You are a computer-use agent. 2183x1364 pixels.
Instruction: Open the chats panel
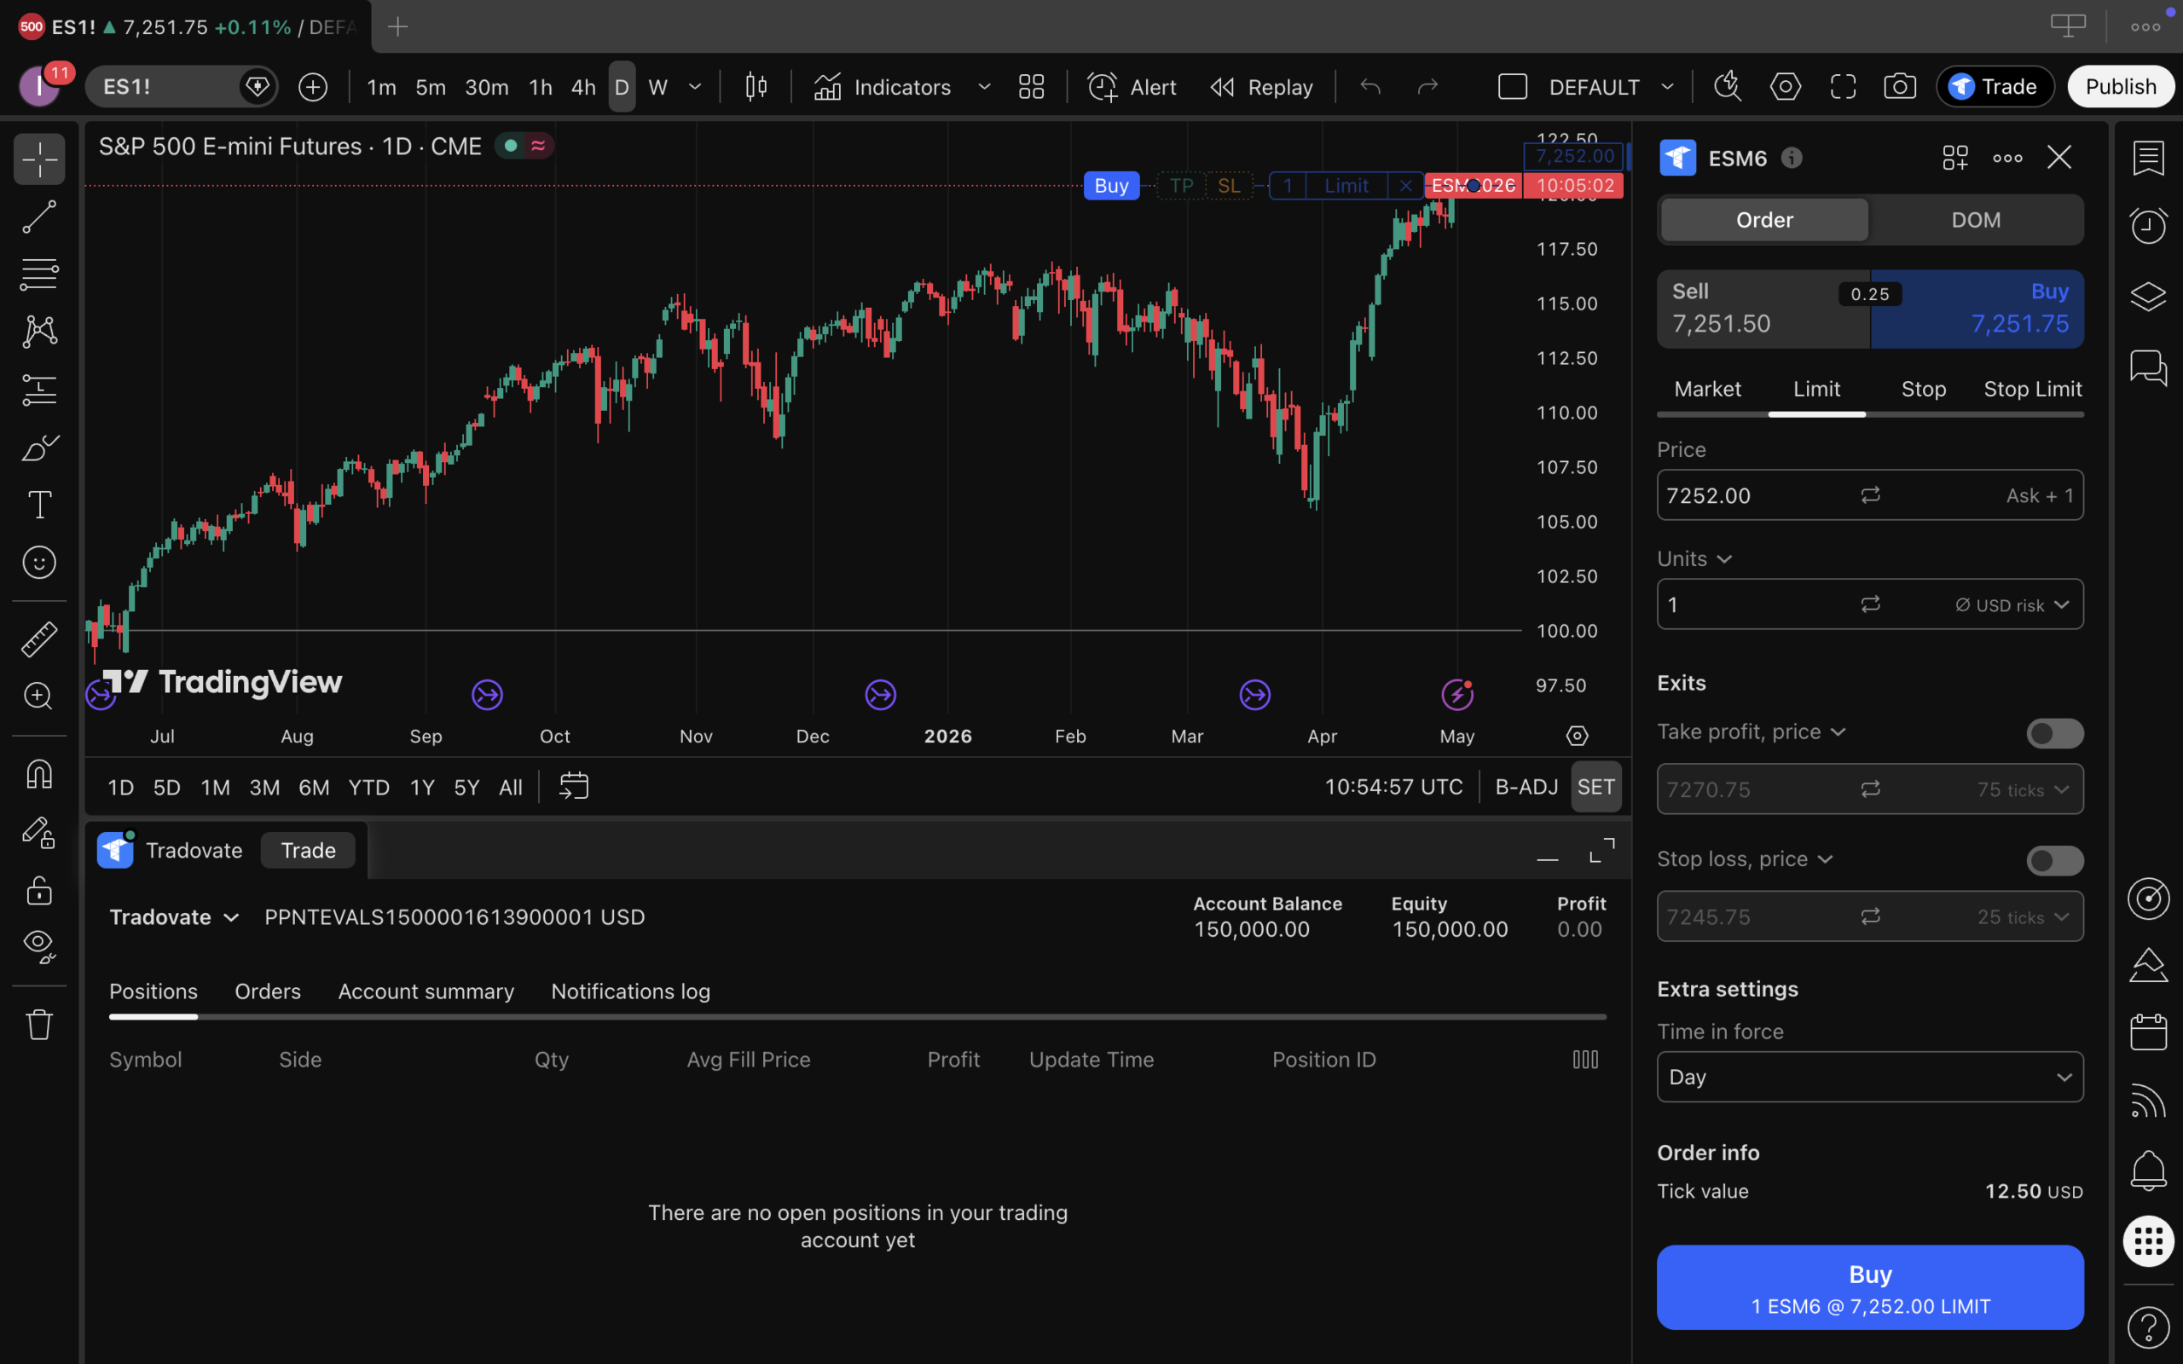[2148, 367]
